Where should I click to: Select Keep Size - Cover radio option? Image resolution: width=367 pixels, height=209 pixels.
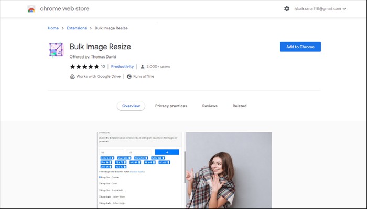100,183
